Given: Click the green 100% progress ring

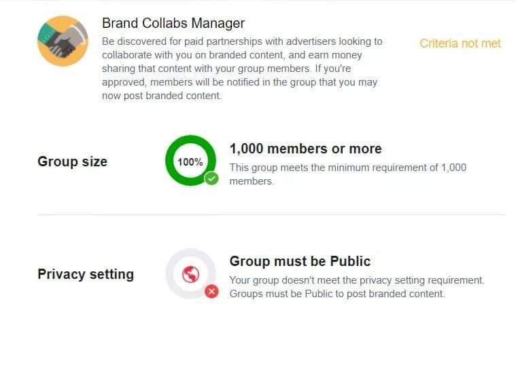Looking at the screenshot, I should click(190, 161).
